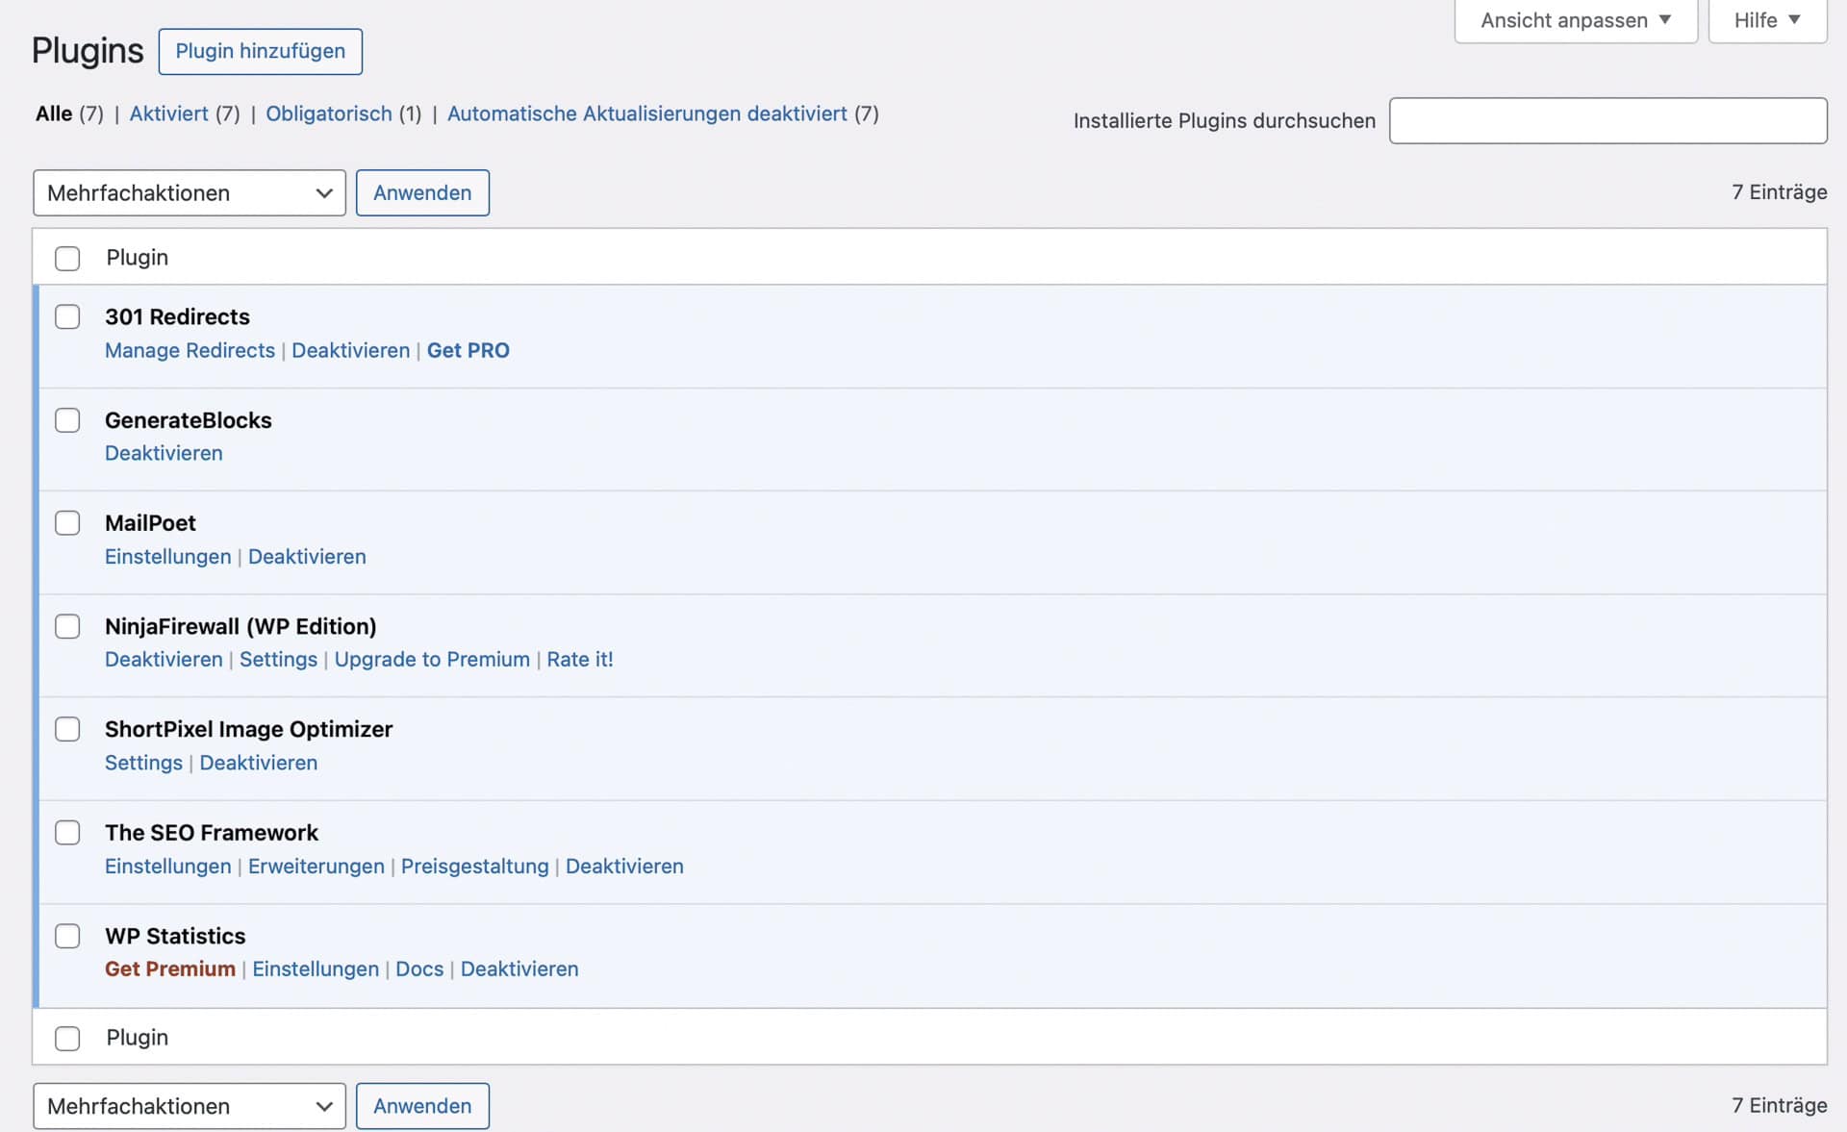Click the bottom 7 Einträge count
The height and width of the screenshot is (1132, 1847).
(x=1780, y=1106)
